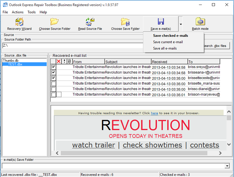The width and height of the screenshot is (234, 177).
Task: Open the File menu
Action: click(x=5, y=12)
